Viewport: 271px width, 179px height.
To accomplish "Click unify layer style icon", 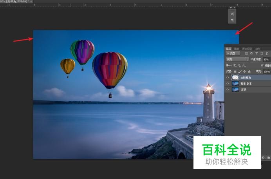I will pyautogui.click(x=244, y=66).
